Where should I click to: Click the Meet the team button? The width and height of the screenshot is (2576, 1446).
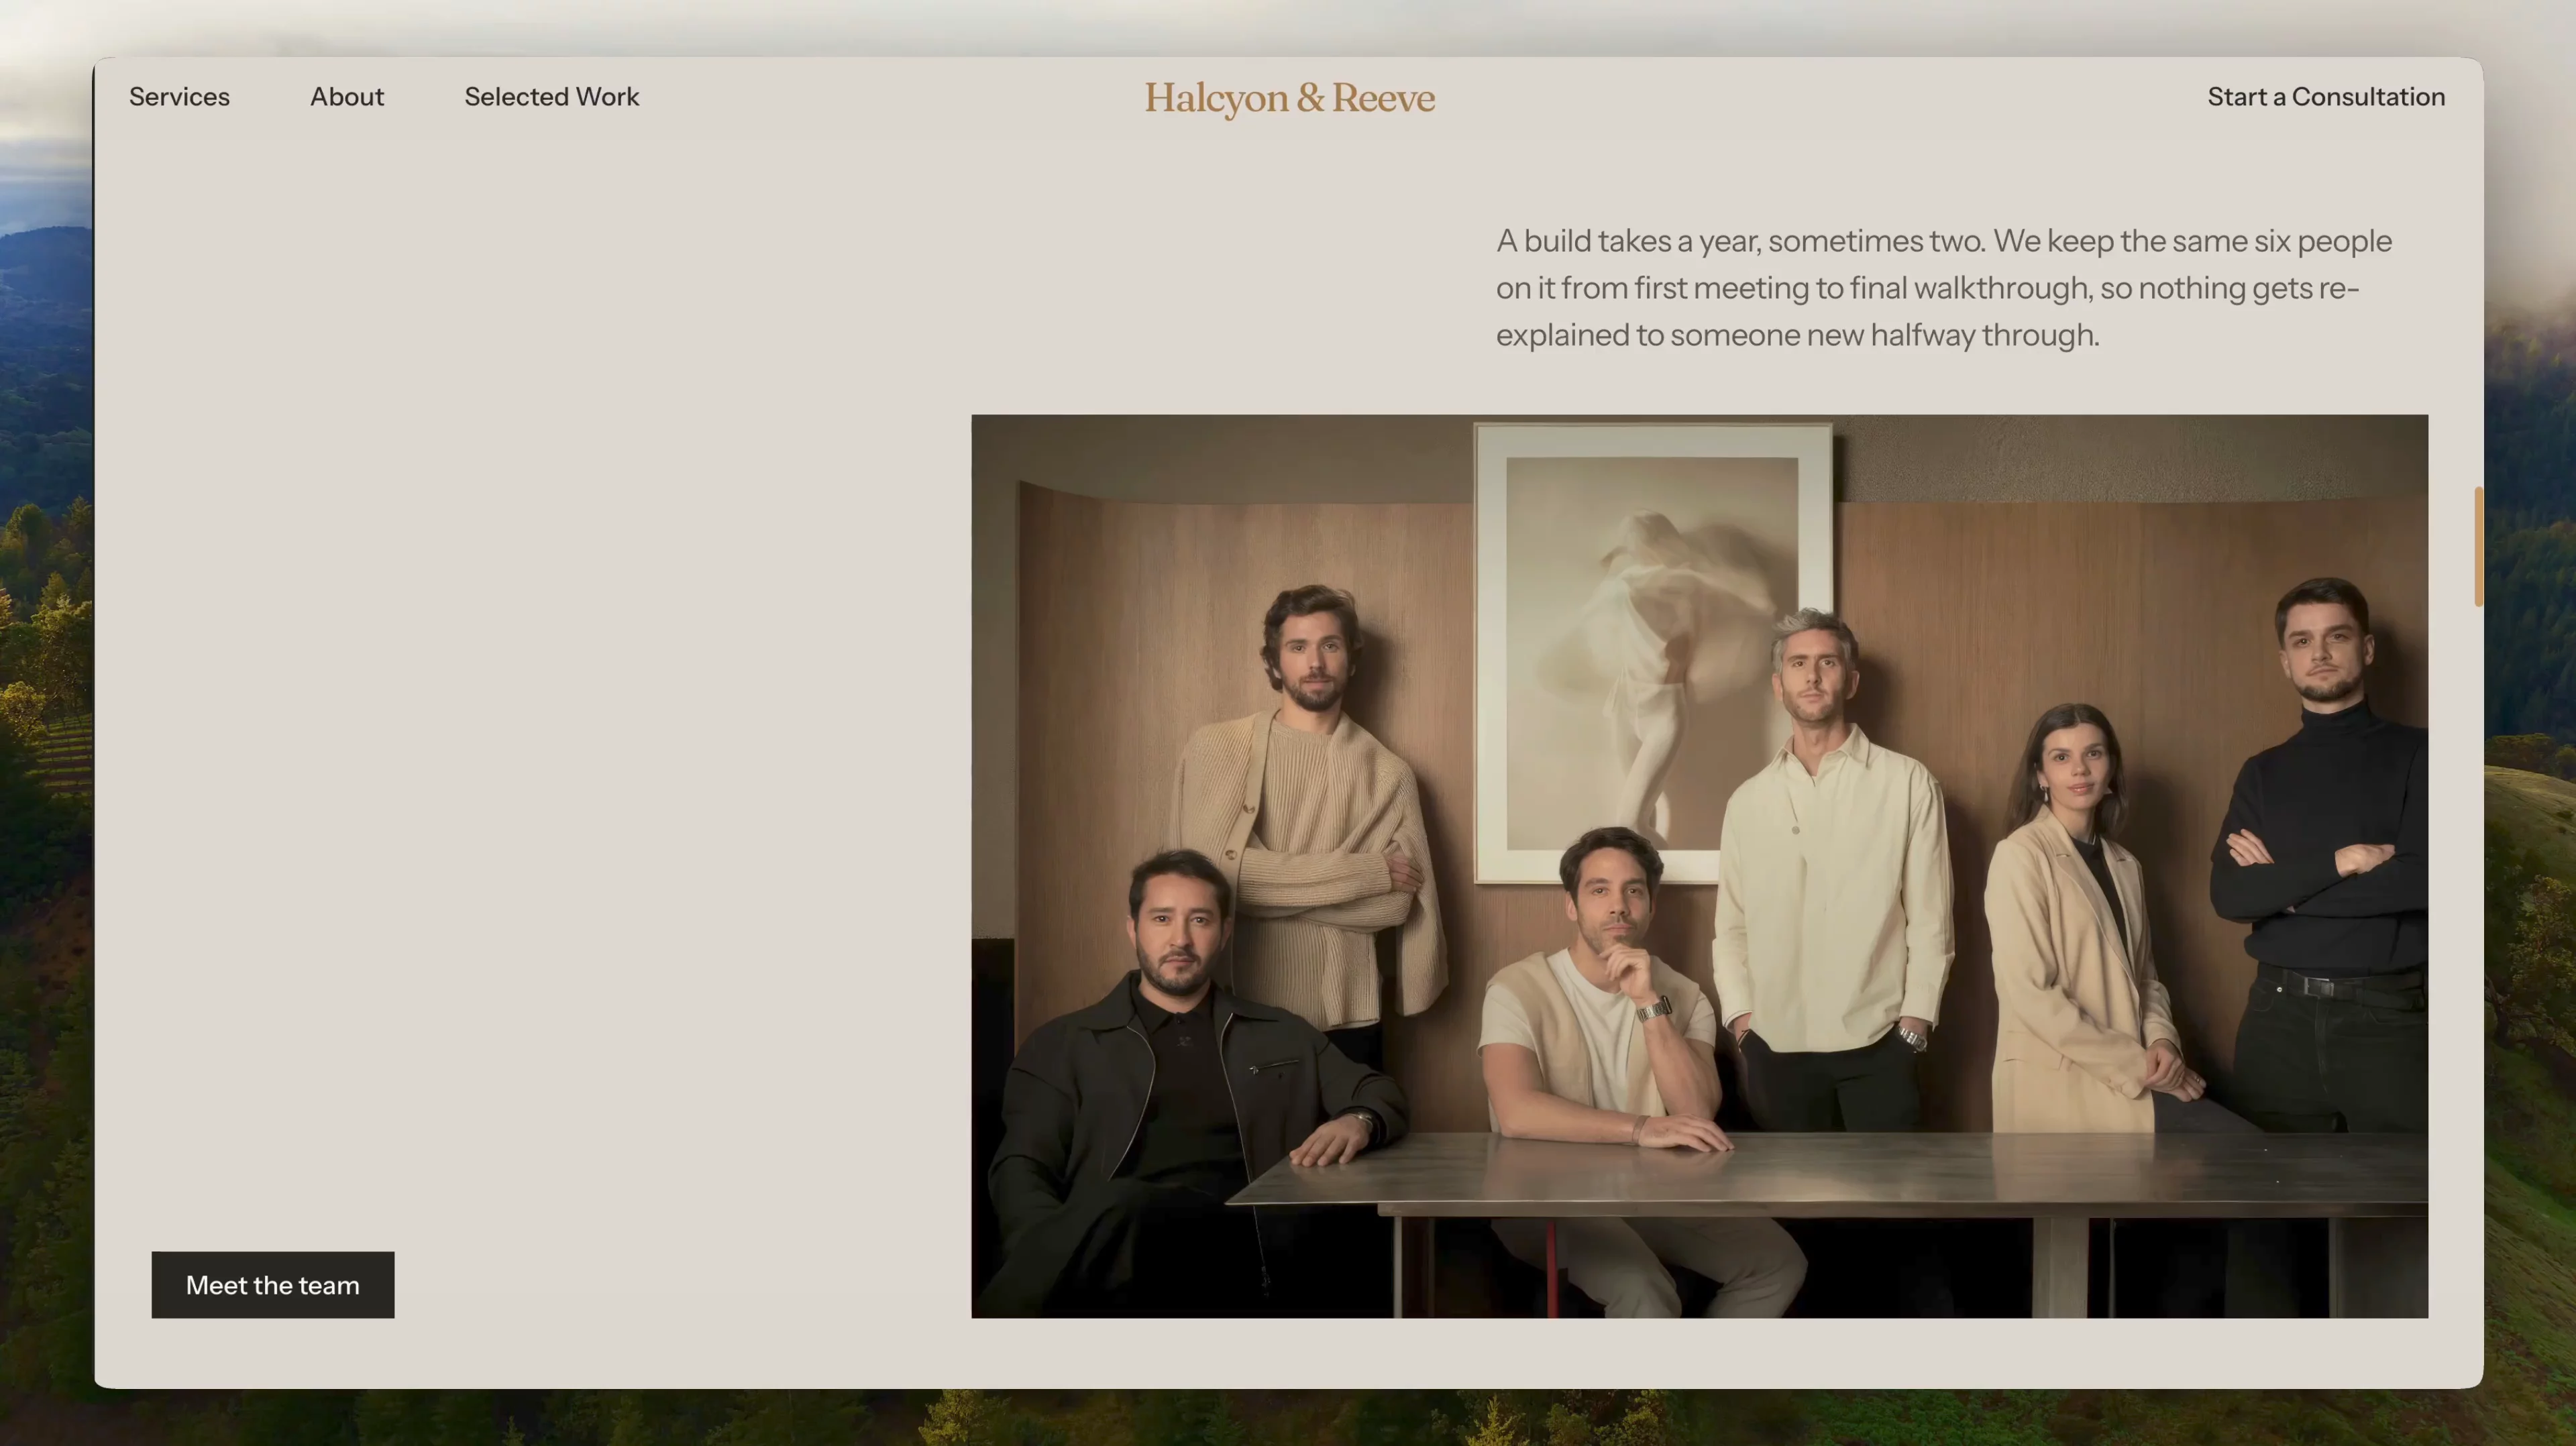coord(273,1285)
